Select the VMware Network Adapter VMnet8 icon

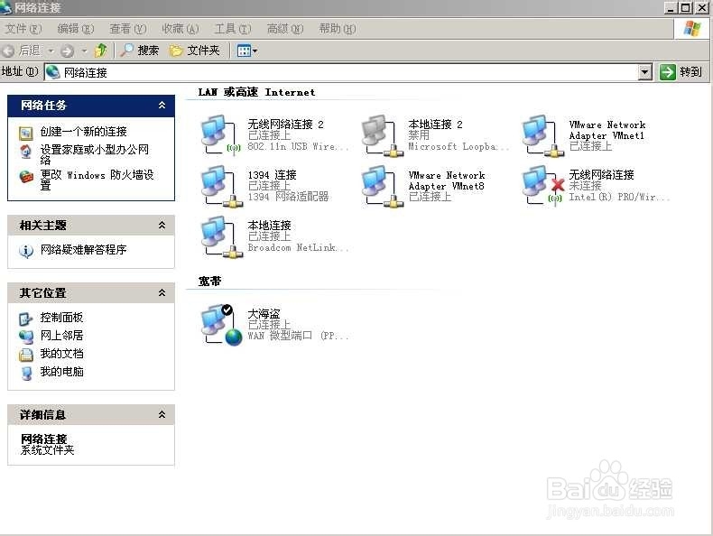[382, 186]
